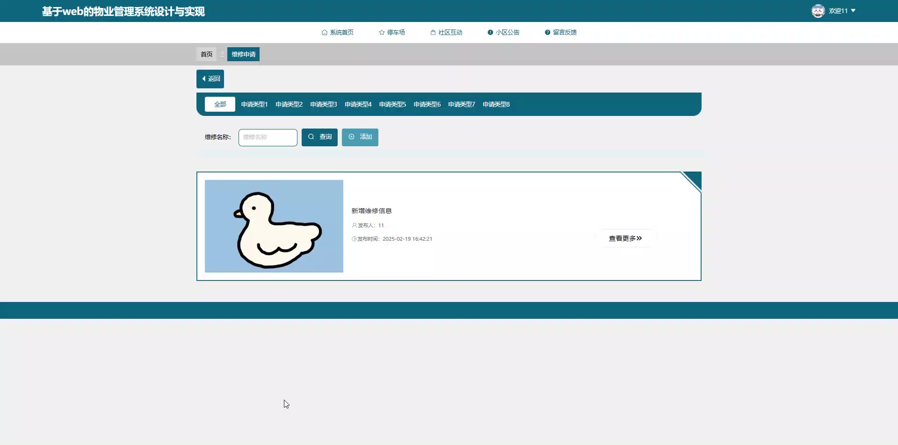This screenshot has height=445, width=898.
Task: Click the 返回 back button
Action: (x=210, y=79)
